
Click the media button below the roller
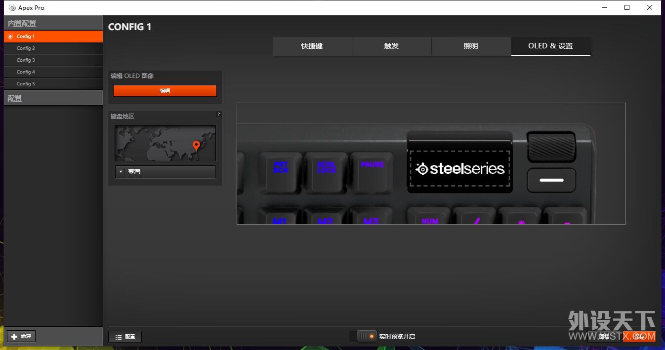coord(551,180)
